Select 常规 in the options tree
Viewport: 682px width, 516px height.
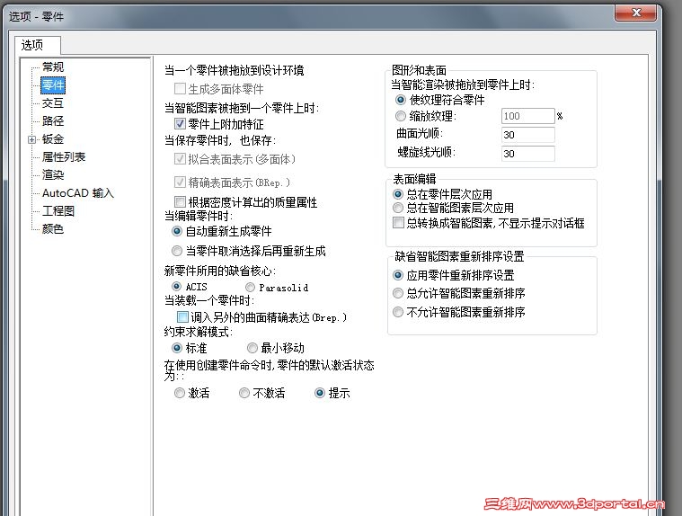(x=53, y=67)
